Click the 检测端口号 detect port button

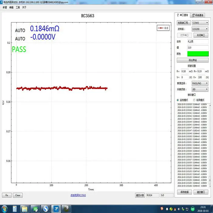[x=184, y=23]
